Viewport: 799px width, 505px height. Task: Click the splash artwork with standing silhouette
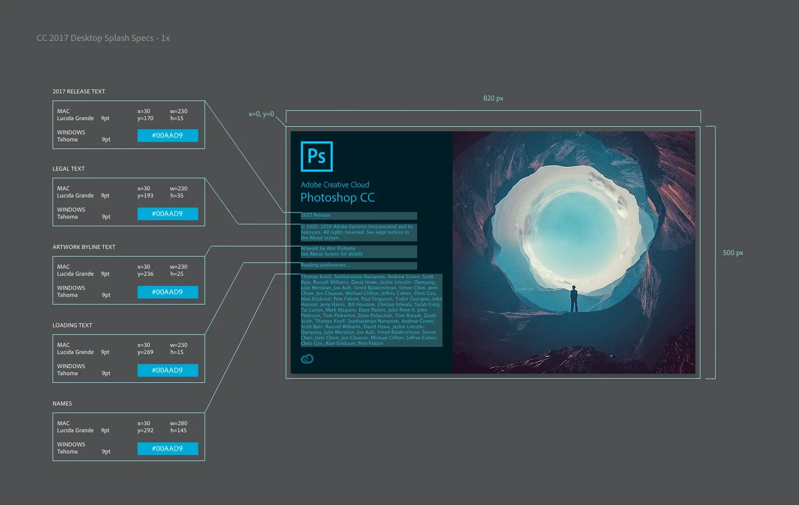574,252
